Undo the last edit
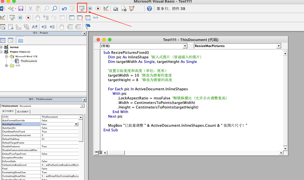 [64, 9]
